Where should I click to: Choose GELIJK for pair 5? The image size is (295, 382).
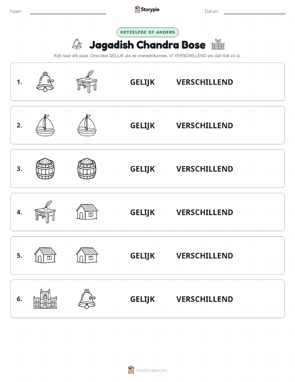pos(142,256)
